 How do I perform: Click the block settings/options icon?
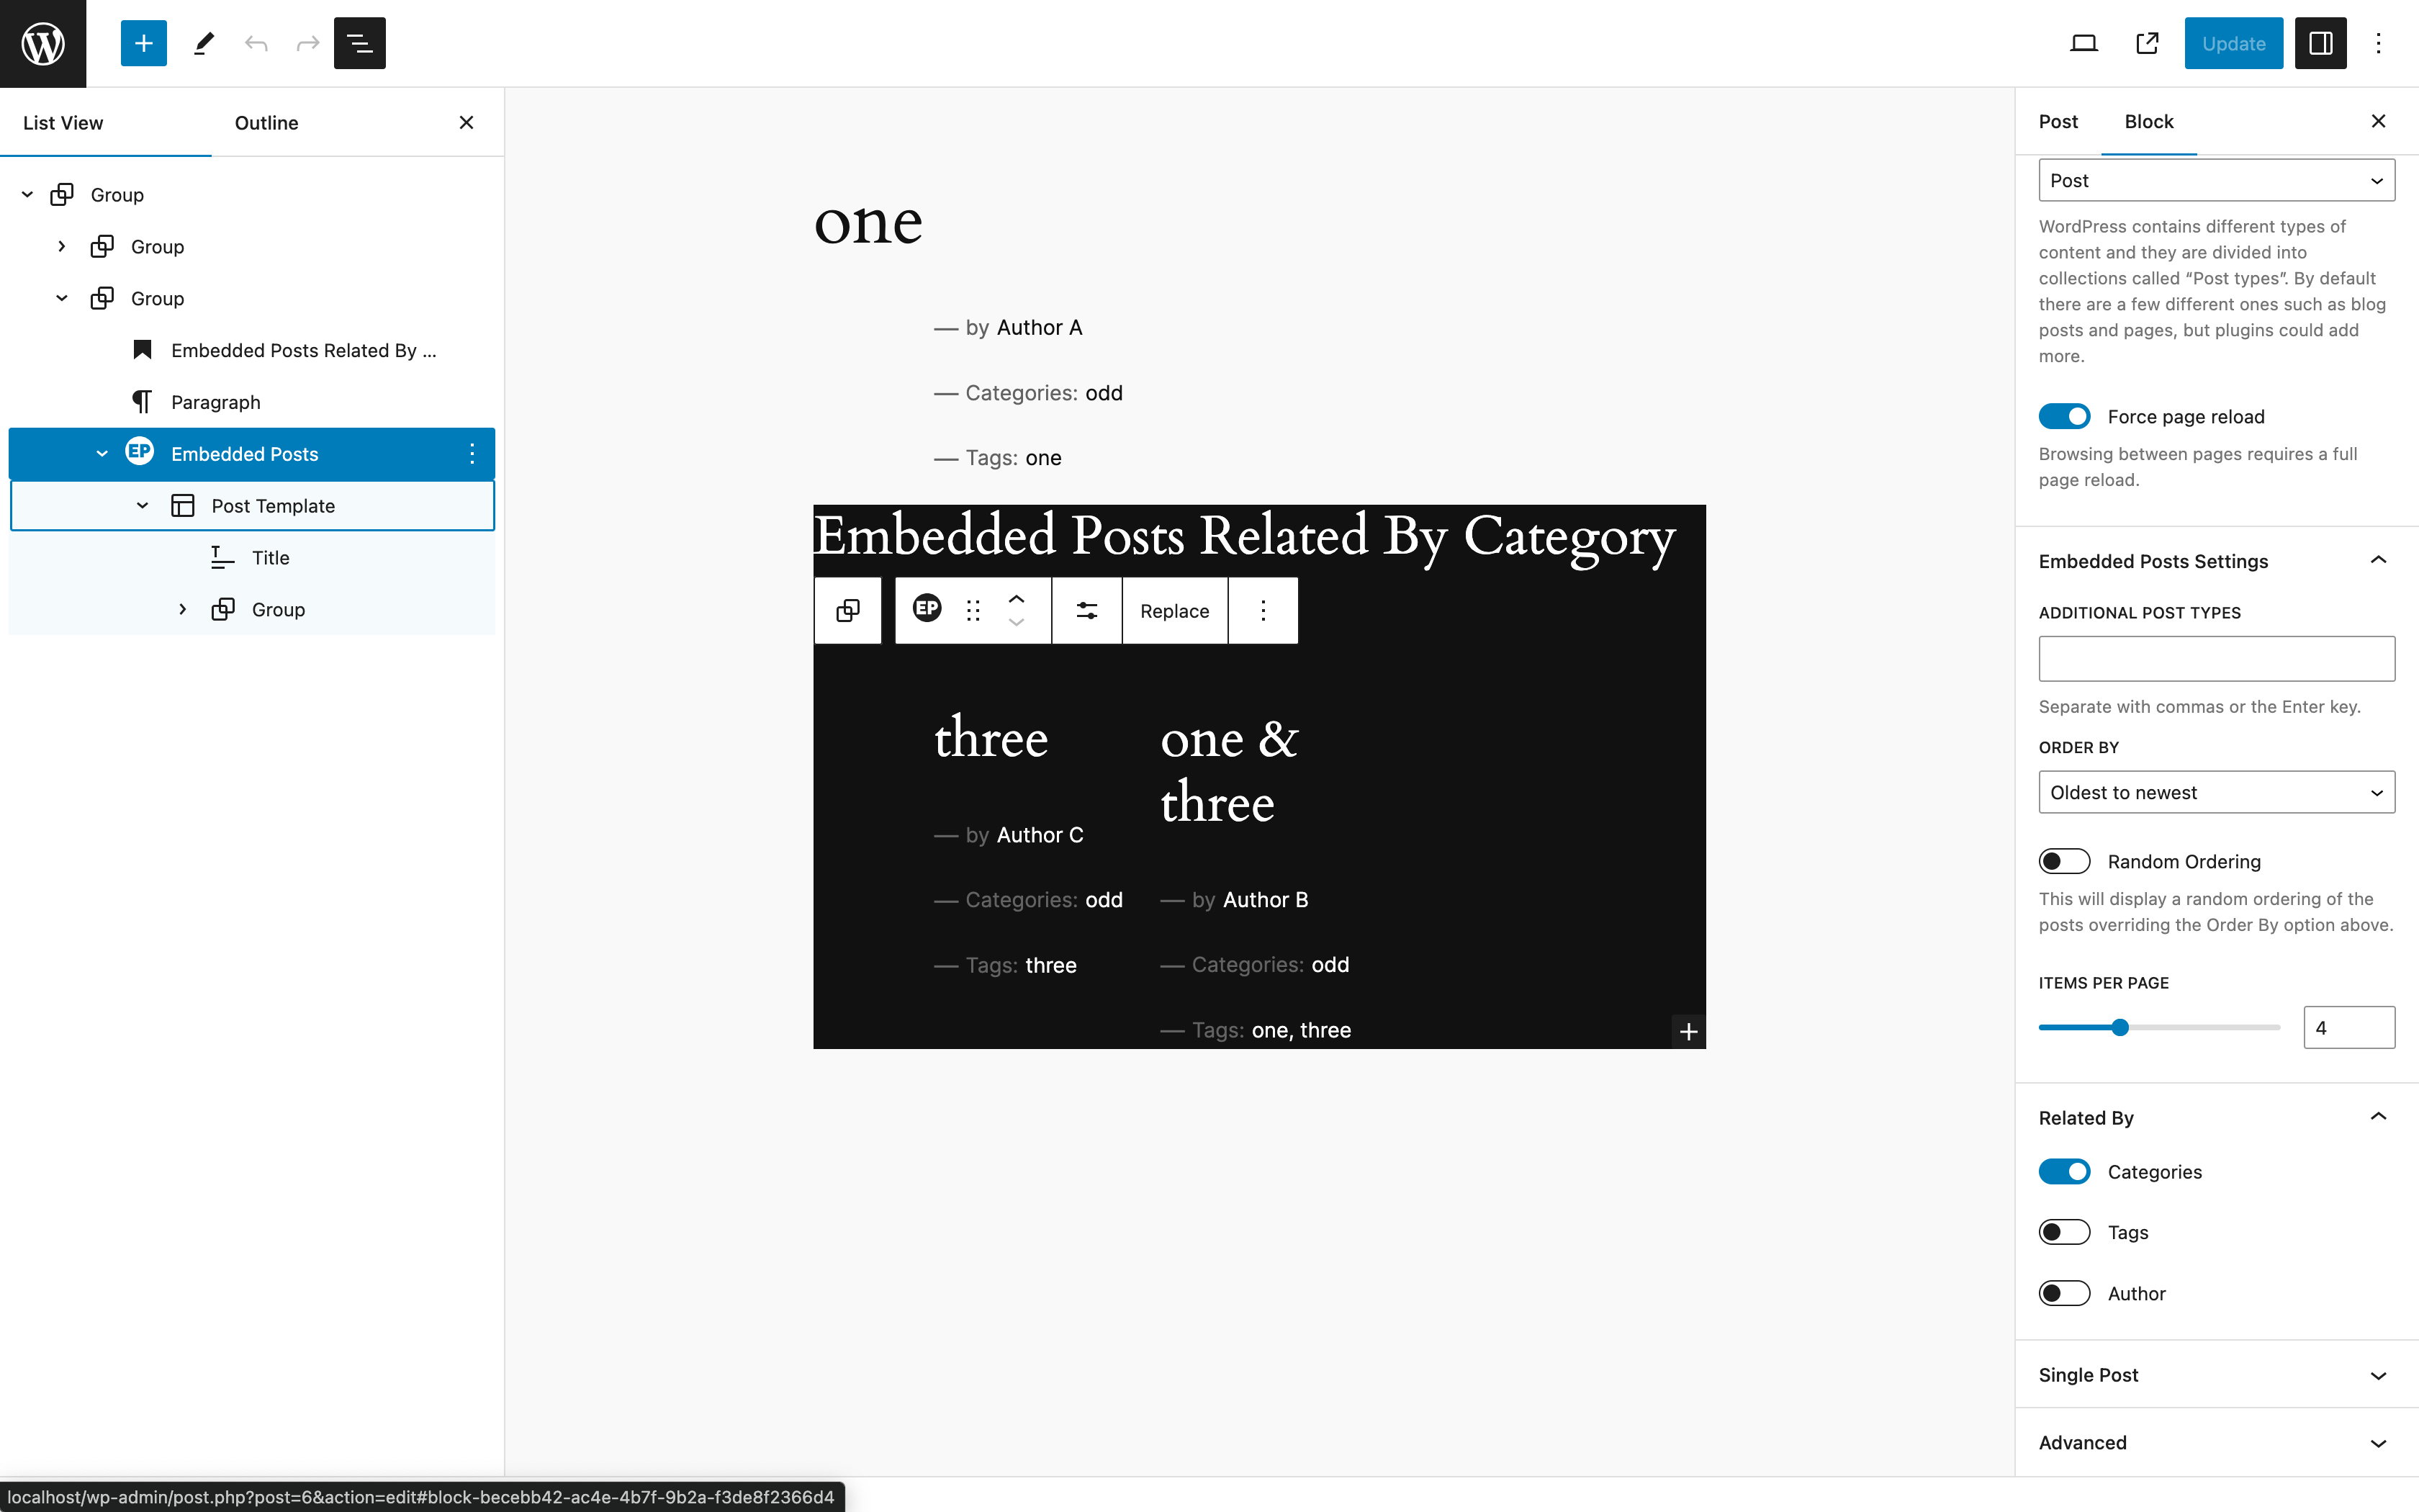pos(1263,611)
